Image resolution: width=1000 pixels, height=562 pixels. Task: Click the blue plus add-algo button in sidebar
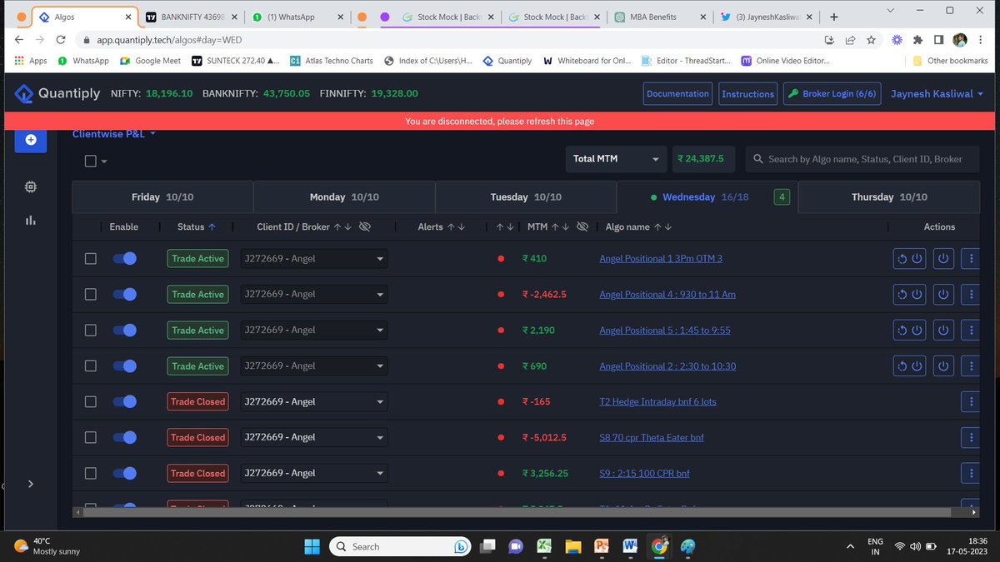click(x=31, y=140)
